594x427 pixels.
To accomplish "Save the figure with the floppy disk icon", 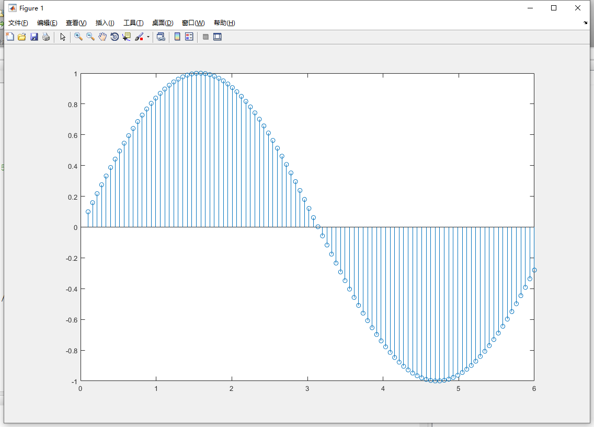I will 34,37.
